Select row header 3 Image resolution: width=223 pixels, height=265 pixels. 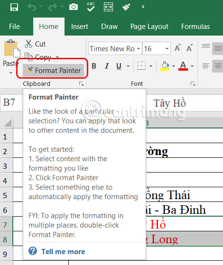point(6,165)
